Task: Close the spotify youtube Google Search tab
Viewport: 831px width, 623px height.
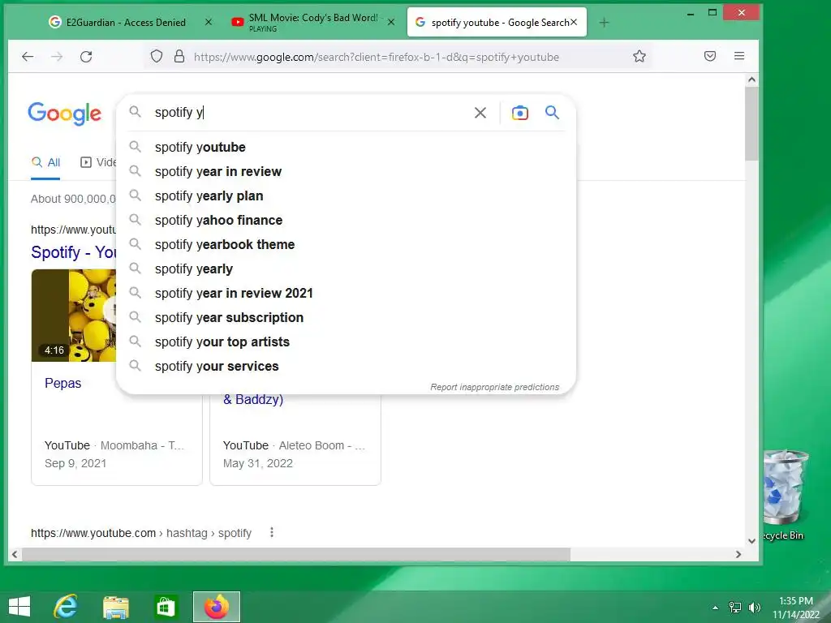Action: pos(574,22)
